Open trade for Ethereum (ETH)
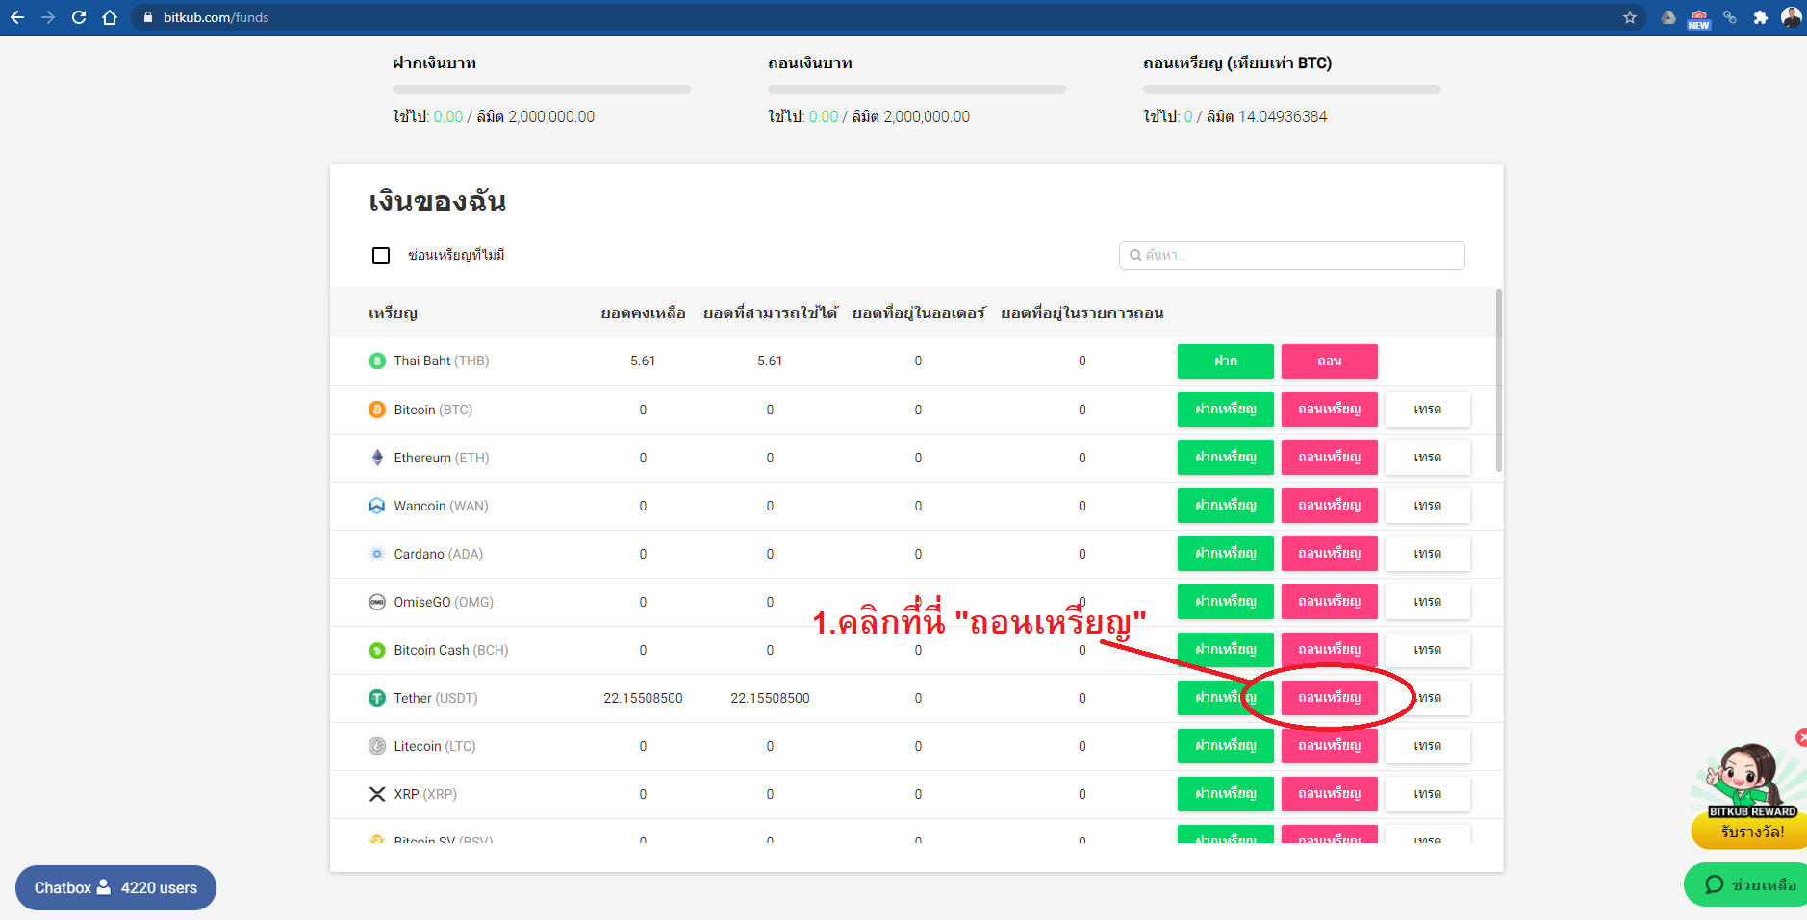The image size is (1807, 920). pyautogui.click(x=1428, y=458)
